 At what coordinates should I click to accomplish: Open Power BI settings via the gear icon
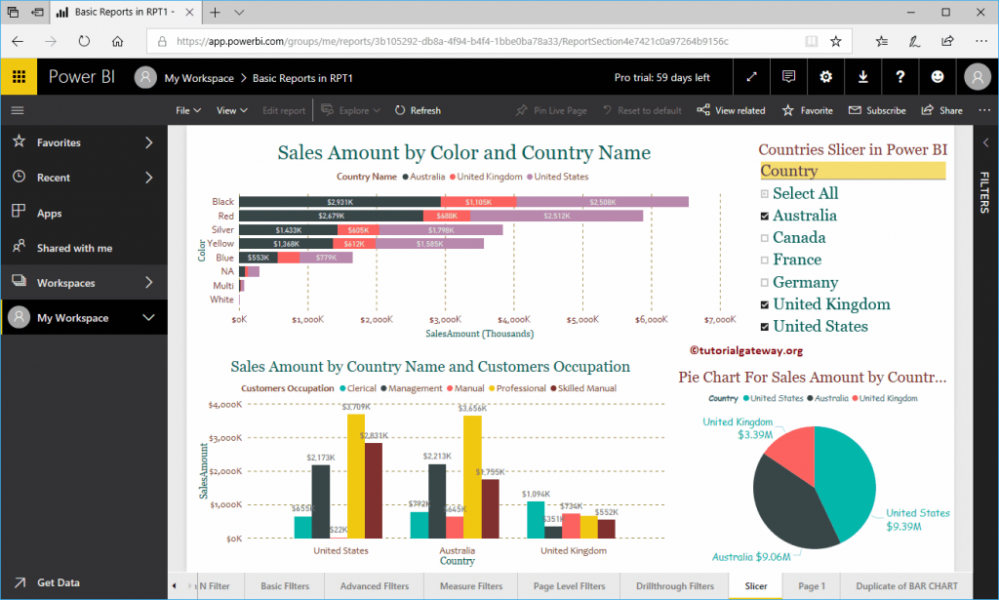click(825, 77)
